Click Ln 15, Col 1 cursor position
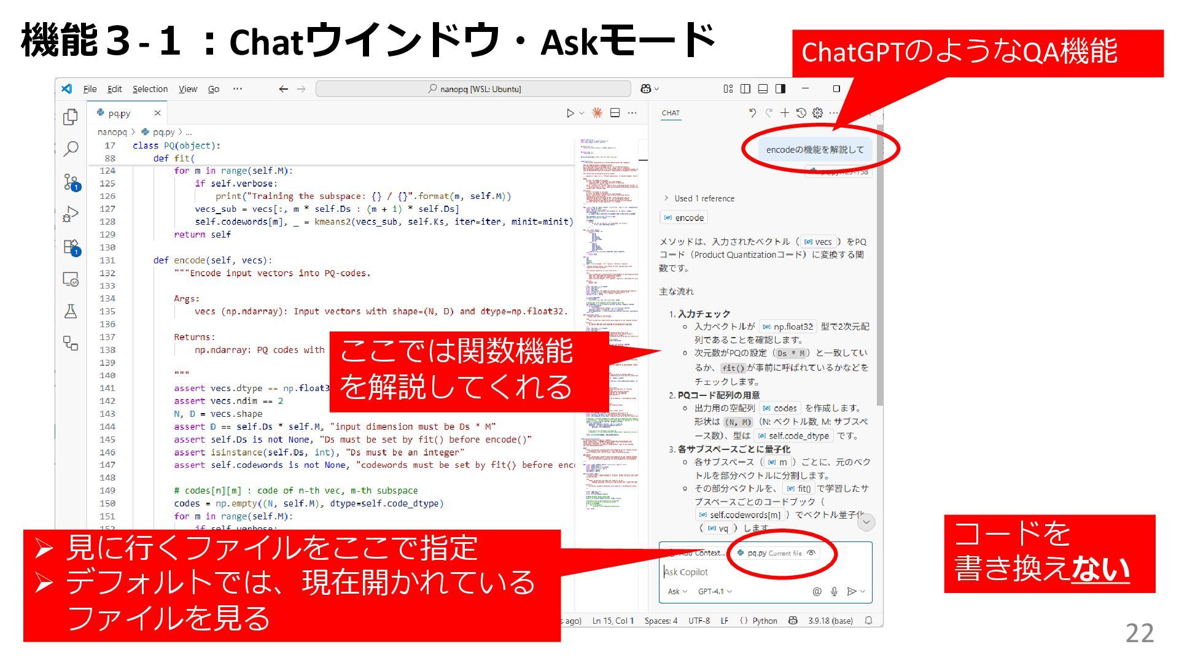 coord(613,621)
